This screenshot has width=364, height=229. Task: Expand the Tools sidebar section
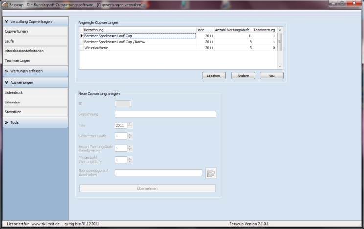34,122
